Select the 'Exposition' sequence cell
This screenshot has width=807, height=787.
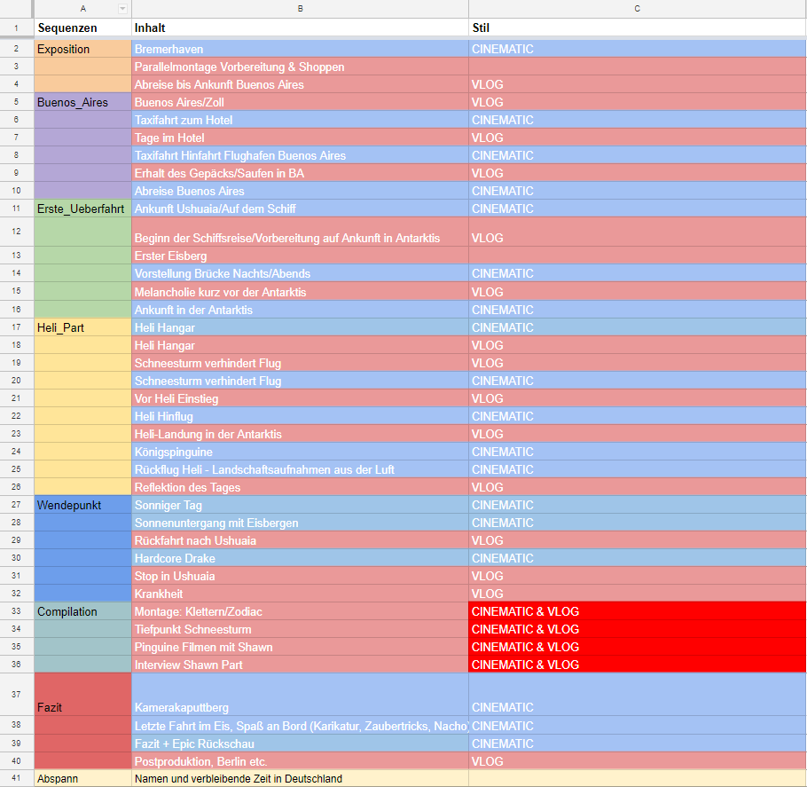pos(82,49)
